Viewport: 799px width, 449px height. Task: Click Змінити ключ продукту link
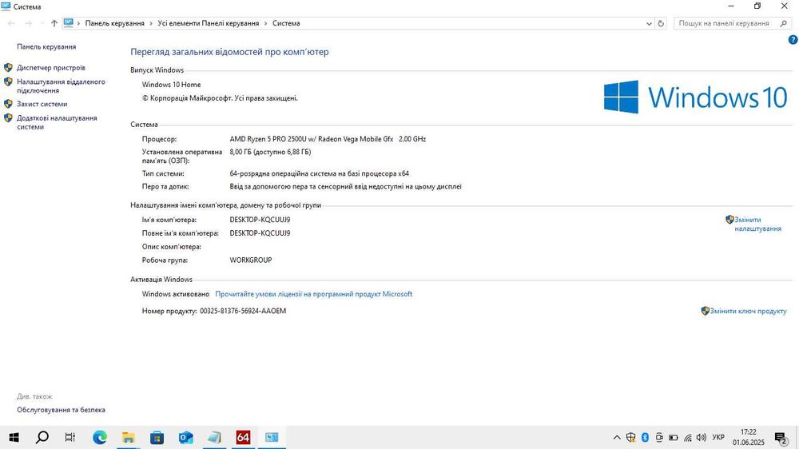pyautogui.click(x=748, y=311)
